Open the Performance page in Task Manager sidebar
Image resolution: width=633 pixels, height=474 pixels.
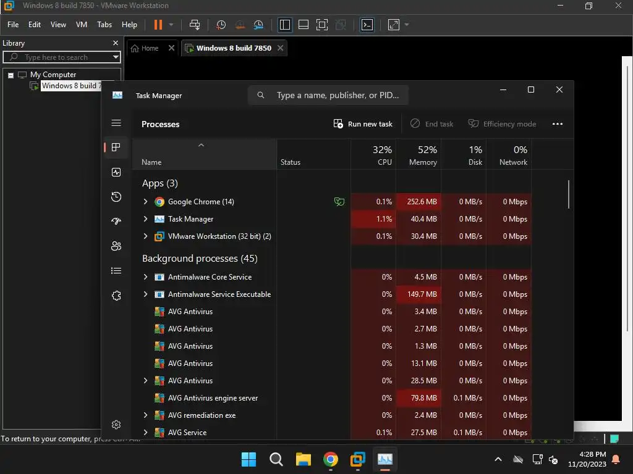click(x=116, y=173)
